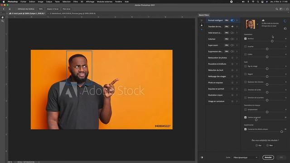Click the download icon for Illustration crayon
The width and height of the screenshot is (290, 163).
[232, 95]
